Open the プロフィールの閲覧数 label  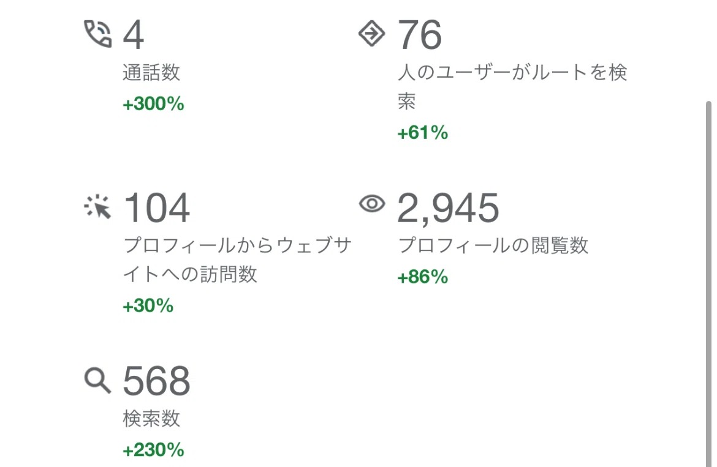point(493,246)
